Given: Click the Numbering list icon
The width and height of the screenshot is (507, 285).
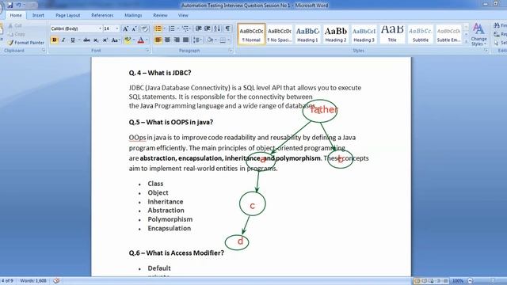Looking at the screenshot, I should pyautogui.click(x=171, y=28).
